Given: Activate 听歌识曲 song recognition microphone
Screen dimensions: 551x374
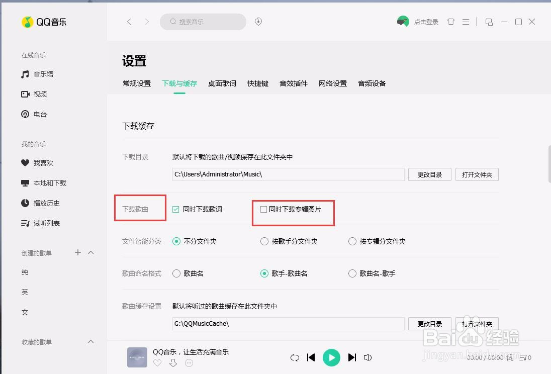Looking at the screenshot, I should tap(258, 22).
